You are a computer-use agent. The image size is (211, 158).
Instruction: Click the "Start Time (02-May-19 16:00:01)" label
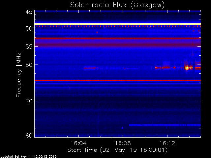coord(117,150)
